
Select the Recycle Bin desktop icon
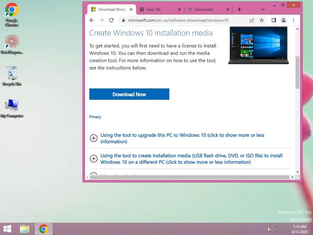click(x=12, y=76)
